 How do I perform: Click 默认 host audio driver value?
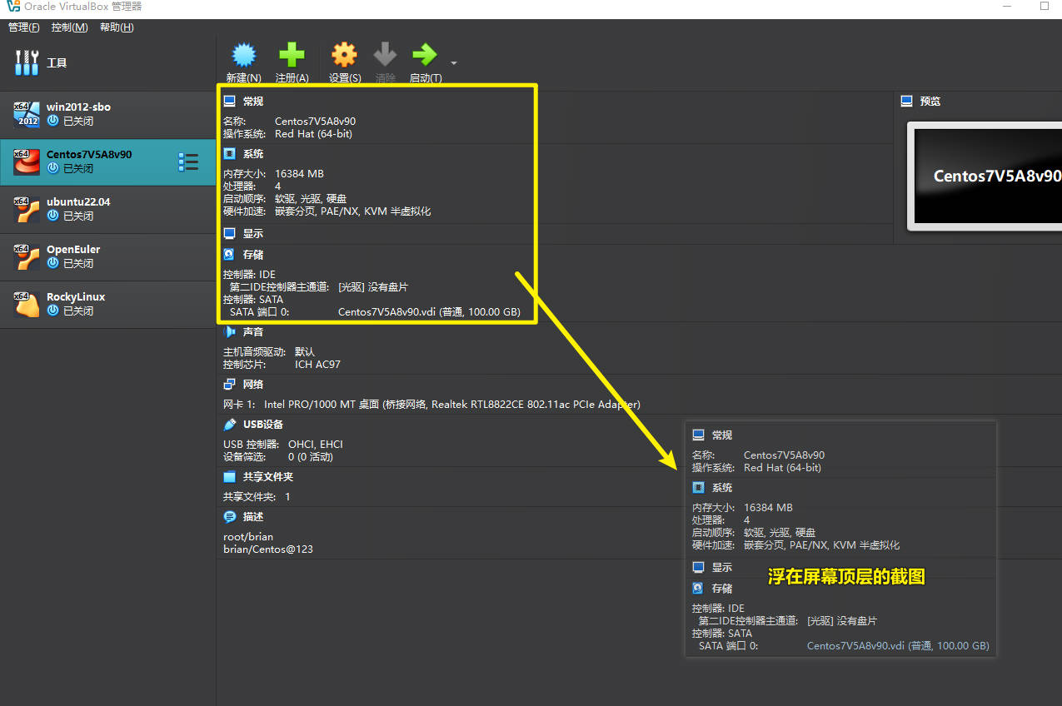[x=305, y=352]
